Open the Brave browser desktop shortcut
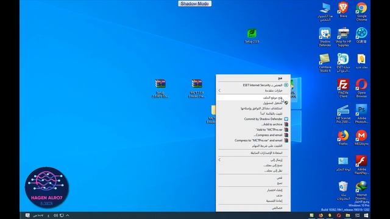Viewport: 390px width, 219px height. click(343, 10)
